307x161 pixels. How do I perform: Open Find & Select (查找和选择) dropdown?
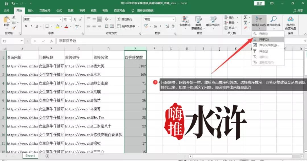pos(273,22)
